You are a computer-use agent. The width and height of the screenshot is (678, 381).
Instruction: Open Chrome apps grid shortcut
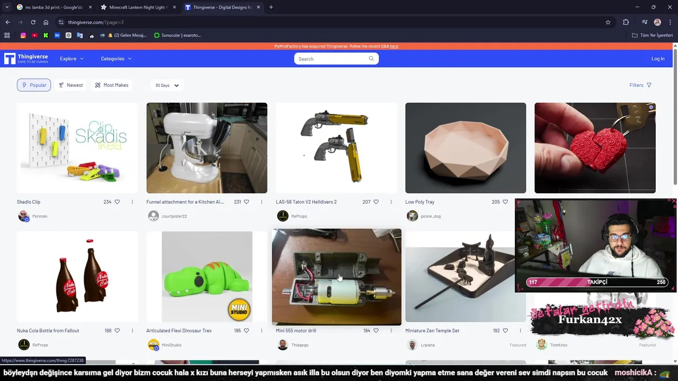tap(7, 35)
